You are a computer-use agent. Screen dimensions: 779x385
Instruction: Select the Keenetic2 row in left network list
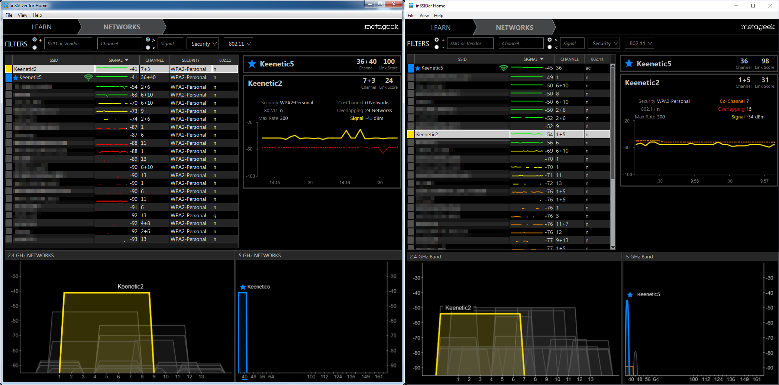tap(122, 69)
